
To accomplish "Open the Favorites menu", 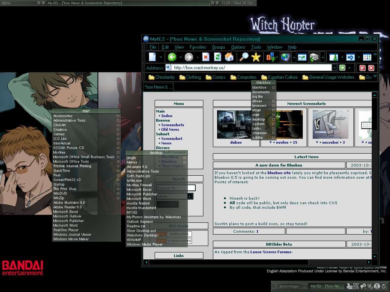I will pyautogui.click(x=198, y=47).
